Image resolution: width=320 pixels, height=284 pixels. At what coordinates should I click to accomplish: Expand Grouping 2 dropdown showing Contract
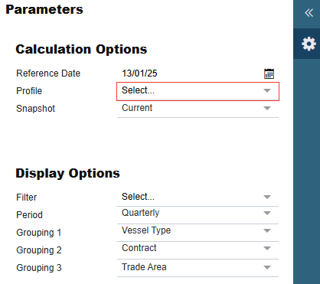(x=198, y=249)
